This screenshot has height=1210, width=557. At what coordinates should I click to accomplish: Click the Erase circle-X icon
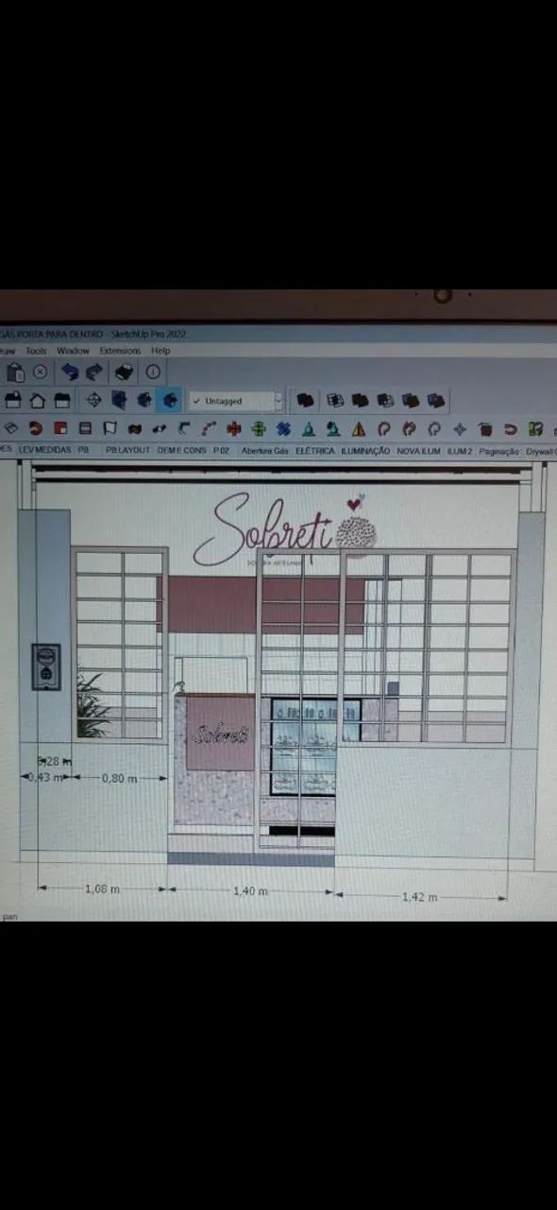tap(40, 372)
